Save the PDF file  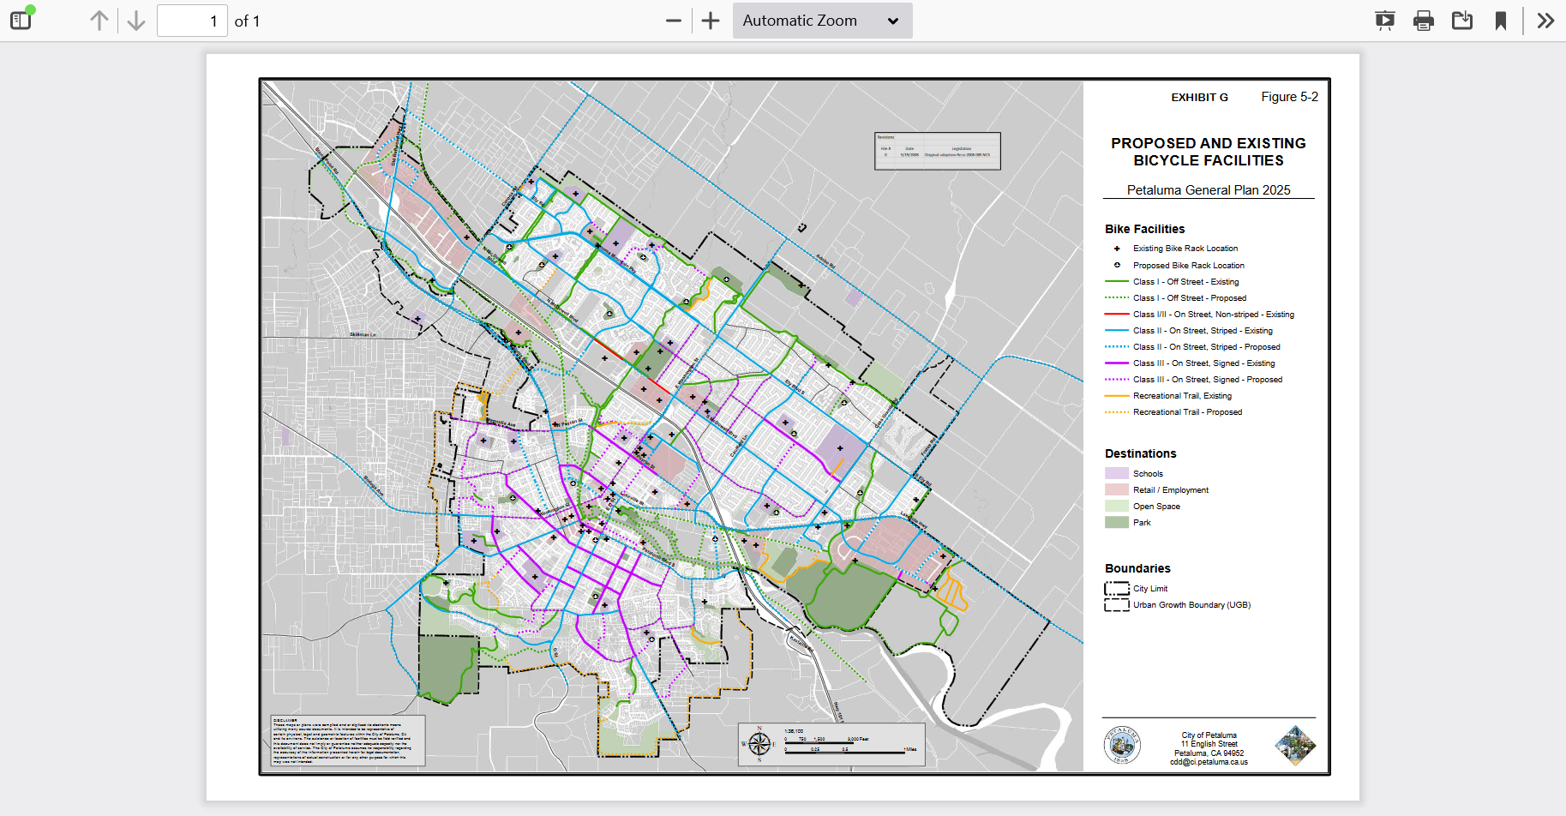click(1462, 21)
